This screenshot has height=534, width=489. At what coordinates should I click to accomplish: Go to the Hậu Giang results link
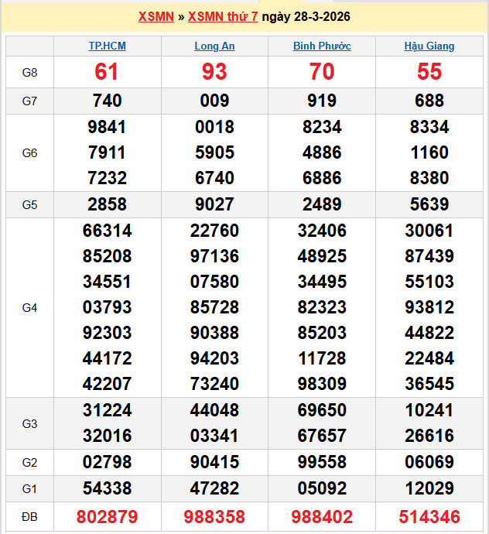tap(429, 46)
